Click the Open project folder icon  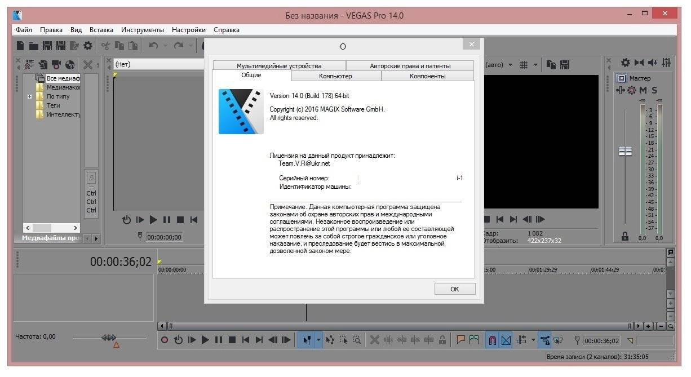click(x=34, y=46)
